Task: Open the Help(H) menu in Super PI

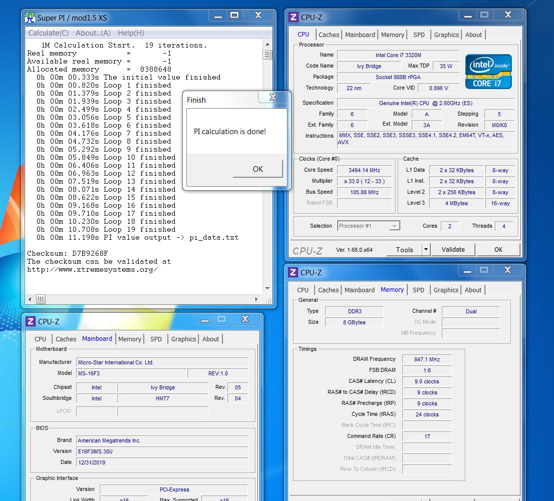Action: 131,33
